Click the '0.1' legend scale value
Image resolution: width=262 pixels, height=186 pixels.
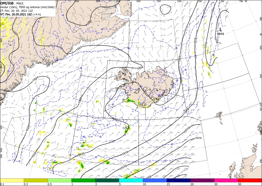point(2,184)
